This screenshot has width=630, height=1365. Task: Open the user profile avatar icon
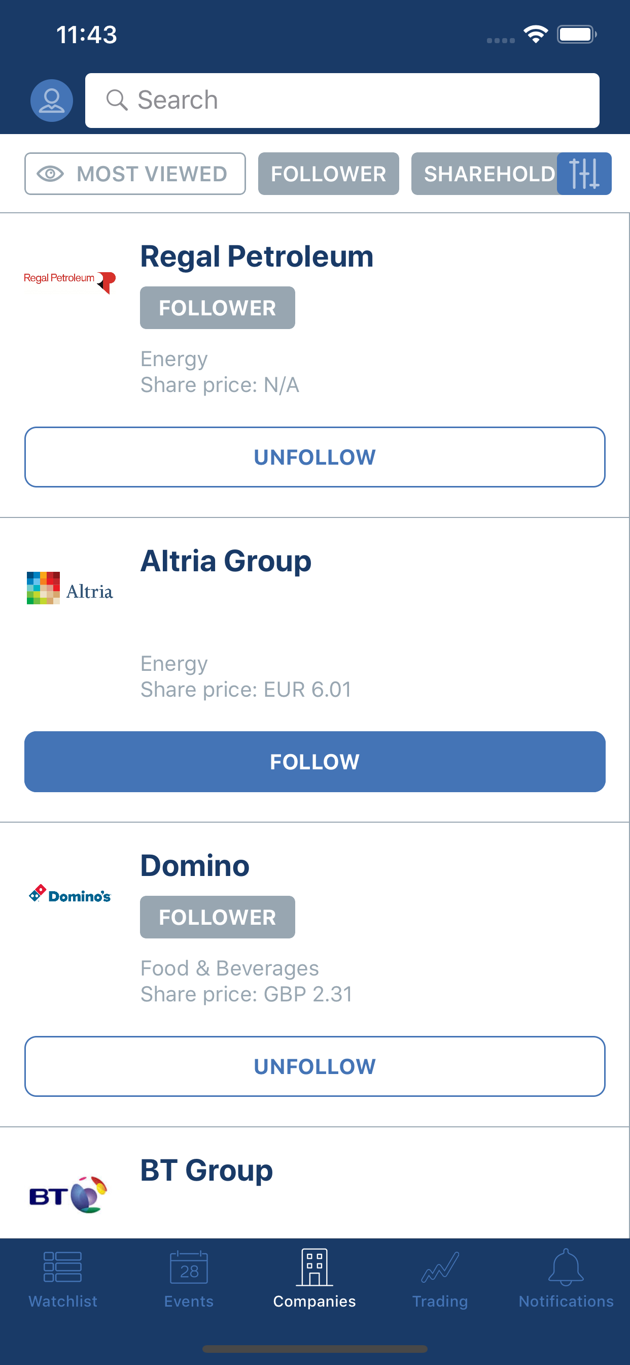(x=51, y=100)
